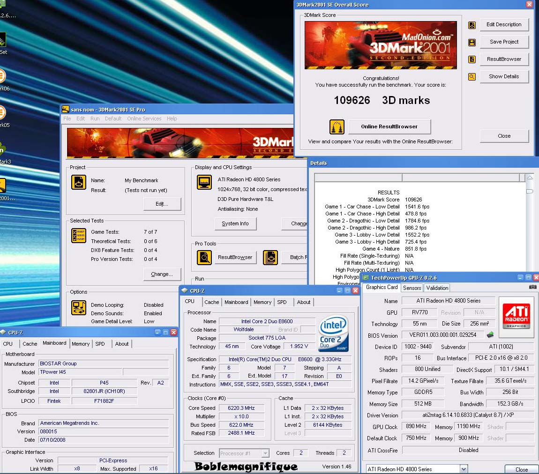Open About tab in Mainboard CPU-Z window

(x=122, y=344)
